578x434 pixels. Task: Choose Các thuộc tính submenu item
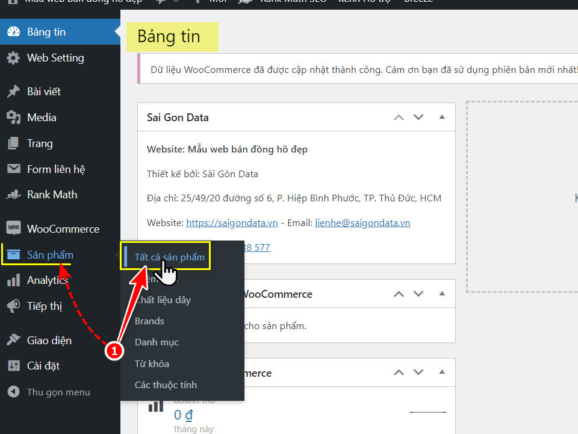166,385
